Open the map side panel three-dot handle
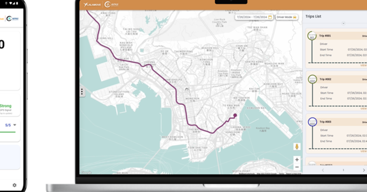Screen dimensions: 367x192 (82, 92)
